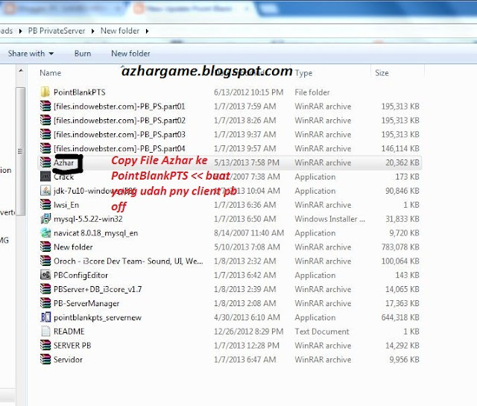Go to New folder in address bar

tap(120, 31)
